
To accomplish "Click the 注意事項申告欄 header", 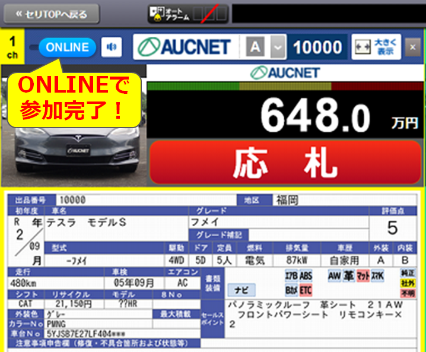I will [x=104, y=343].
